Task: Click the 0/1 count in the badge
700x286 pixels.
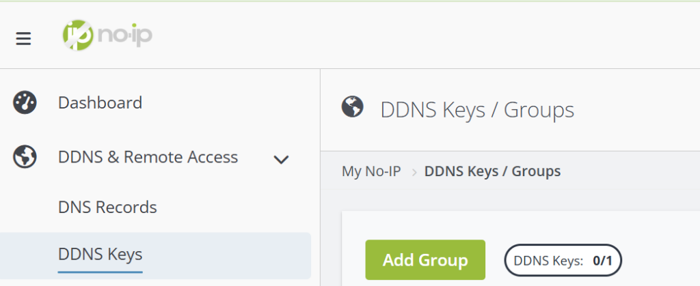Action: (x=602, y=260)
